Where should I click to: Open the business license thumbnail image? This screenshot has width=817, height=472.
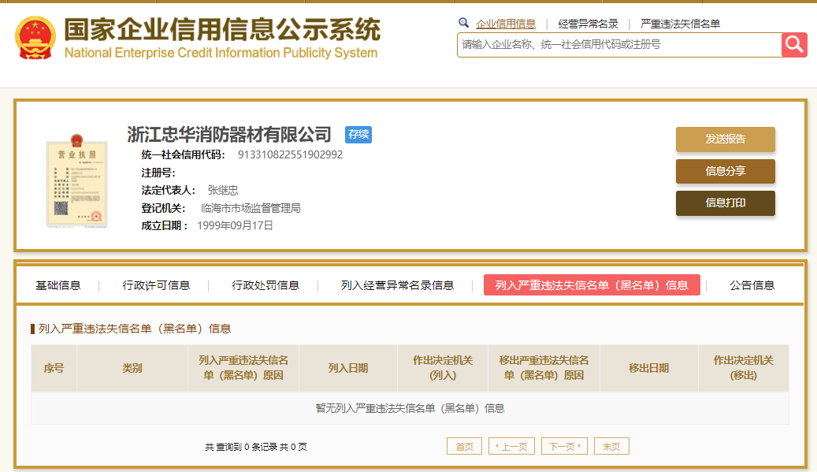pyautogui.click(x=76, y=180)
